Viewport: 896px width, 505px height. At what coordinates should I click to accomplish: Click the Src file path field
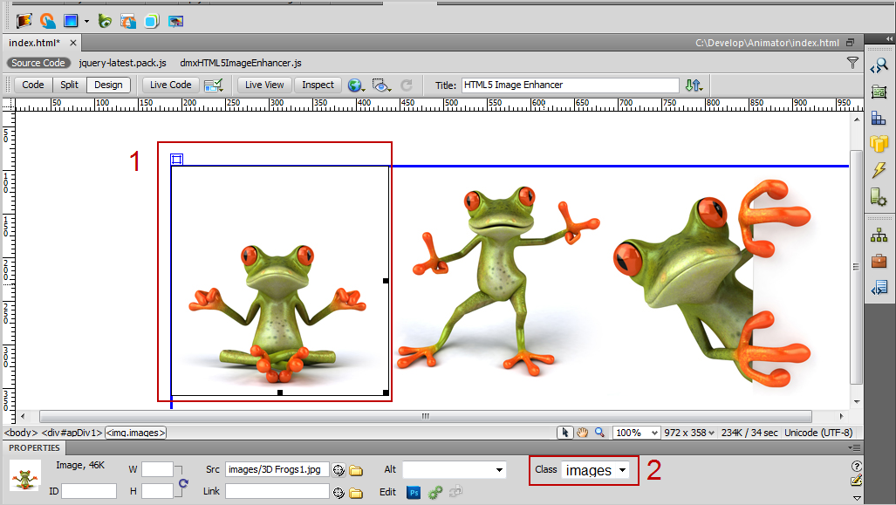tap(277, 469)
